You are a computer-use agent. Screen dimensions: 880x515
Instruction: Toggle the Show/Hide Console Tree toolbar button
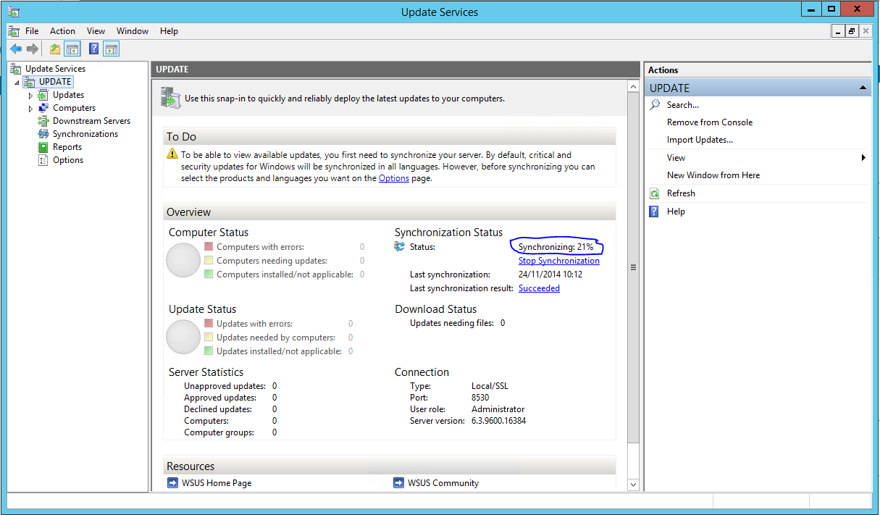pos(72,49)
